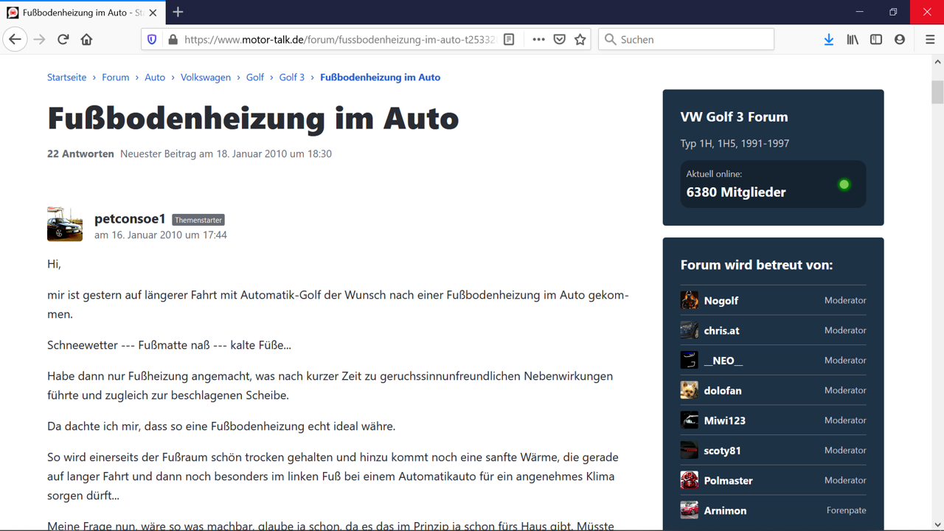Open the downloads panel
Screen dimensions: 944x531
point(829,39)
